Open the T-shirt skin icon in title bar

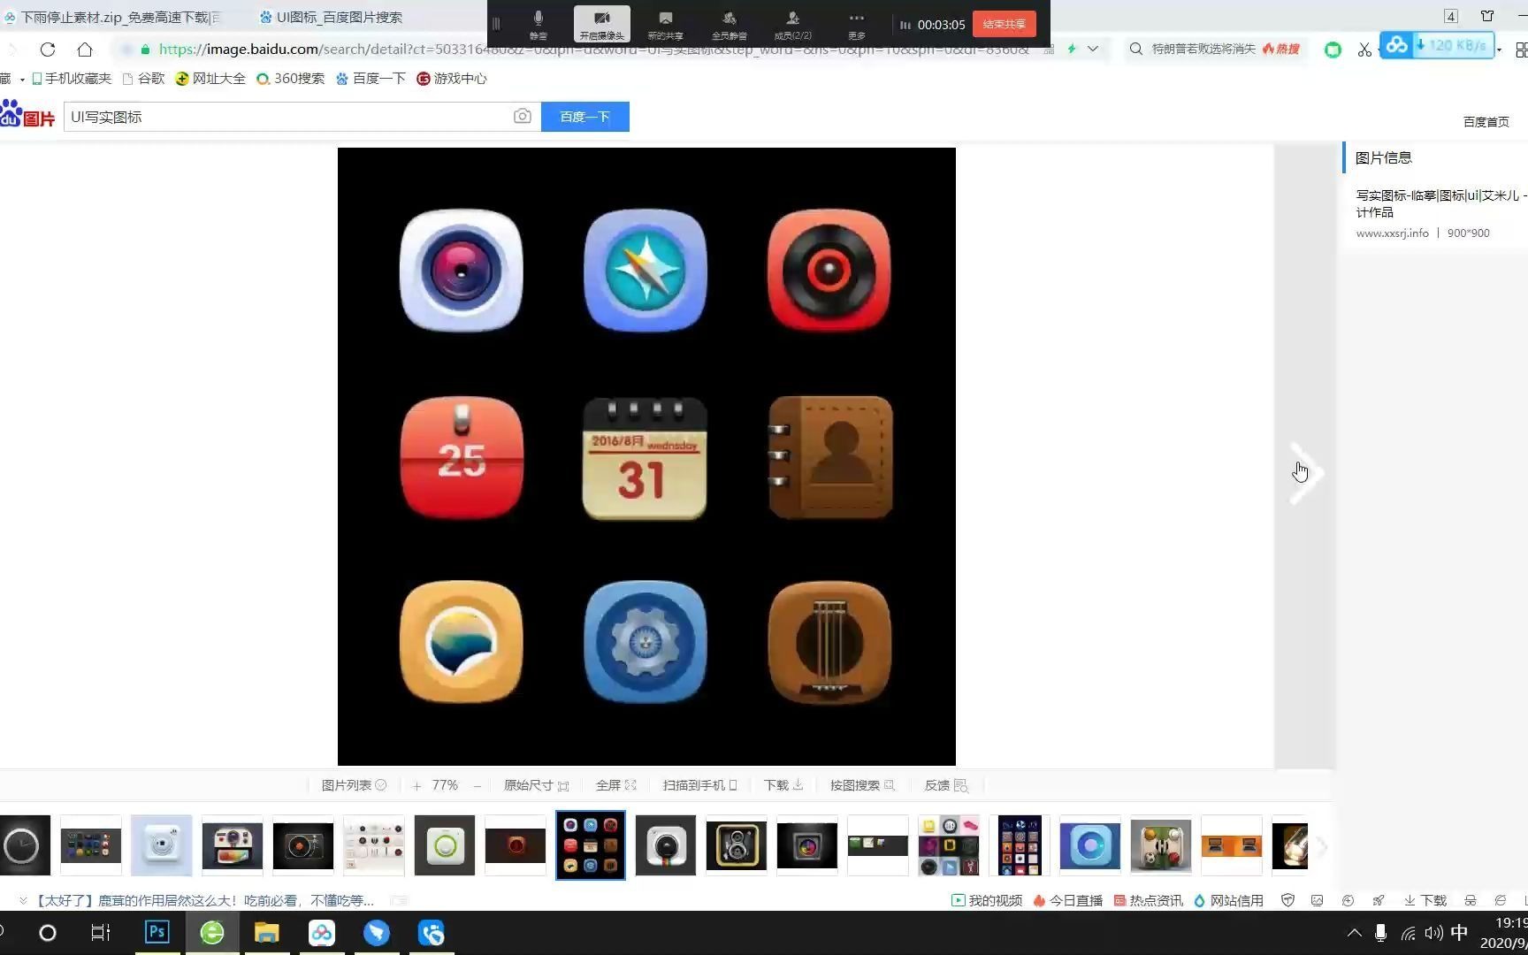click(1487, 16)
